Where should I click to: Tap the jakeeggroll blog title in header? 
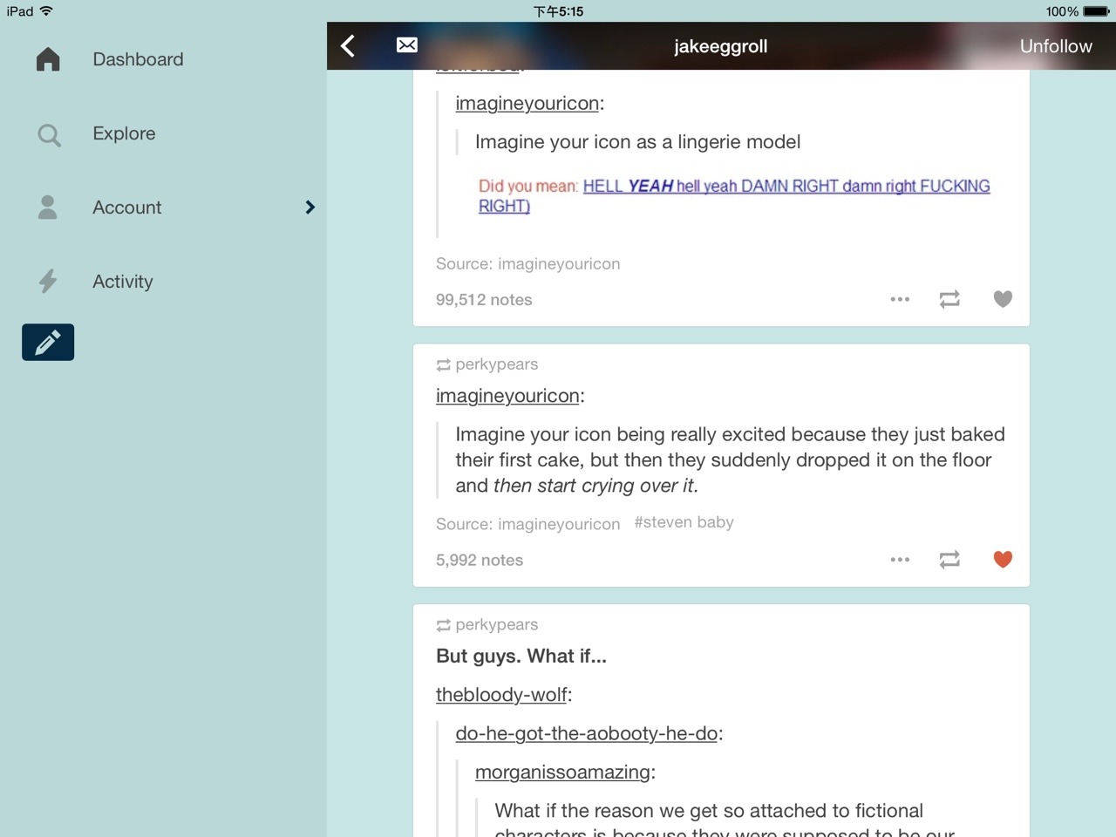[x=720, y=46]
